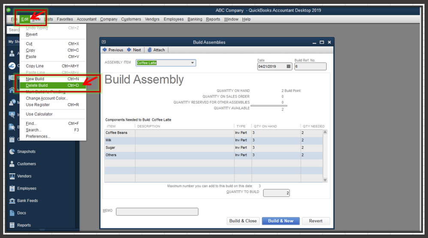Open the Employees menu in menu bar
Viewport: 428px width, 238px height.
point(174,19)
